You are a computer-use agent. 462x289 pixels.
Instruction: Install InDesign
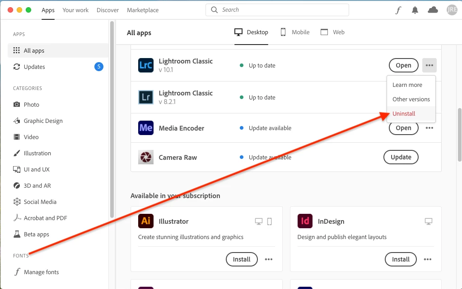401,259
